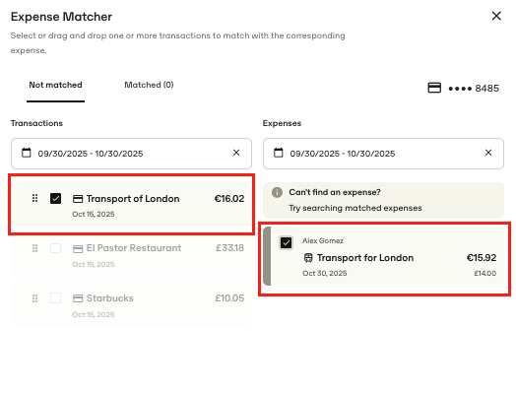Click the £33.18 transaction amount
The height and width of the screenshot is (393, 516).
(x=230, y=248)
